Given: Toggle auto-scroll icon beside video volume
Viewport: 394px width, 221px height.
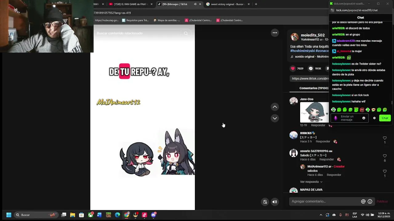Looking at the screenshot, I should [x=265, y=202].
